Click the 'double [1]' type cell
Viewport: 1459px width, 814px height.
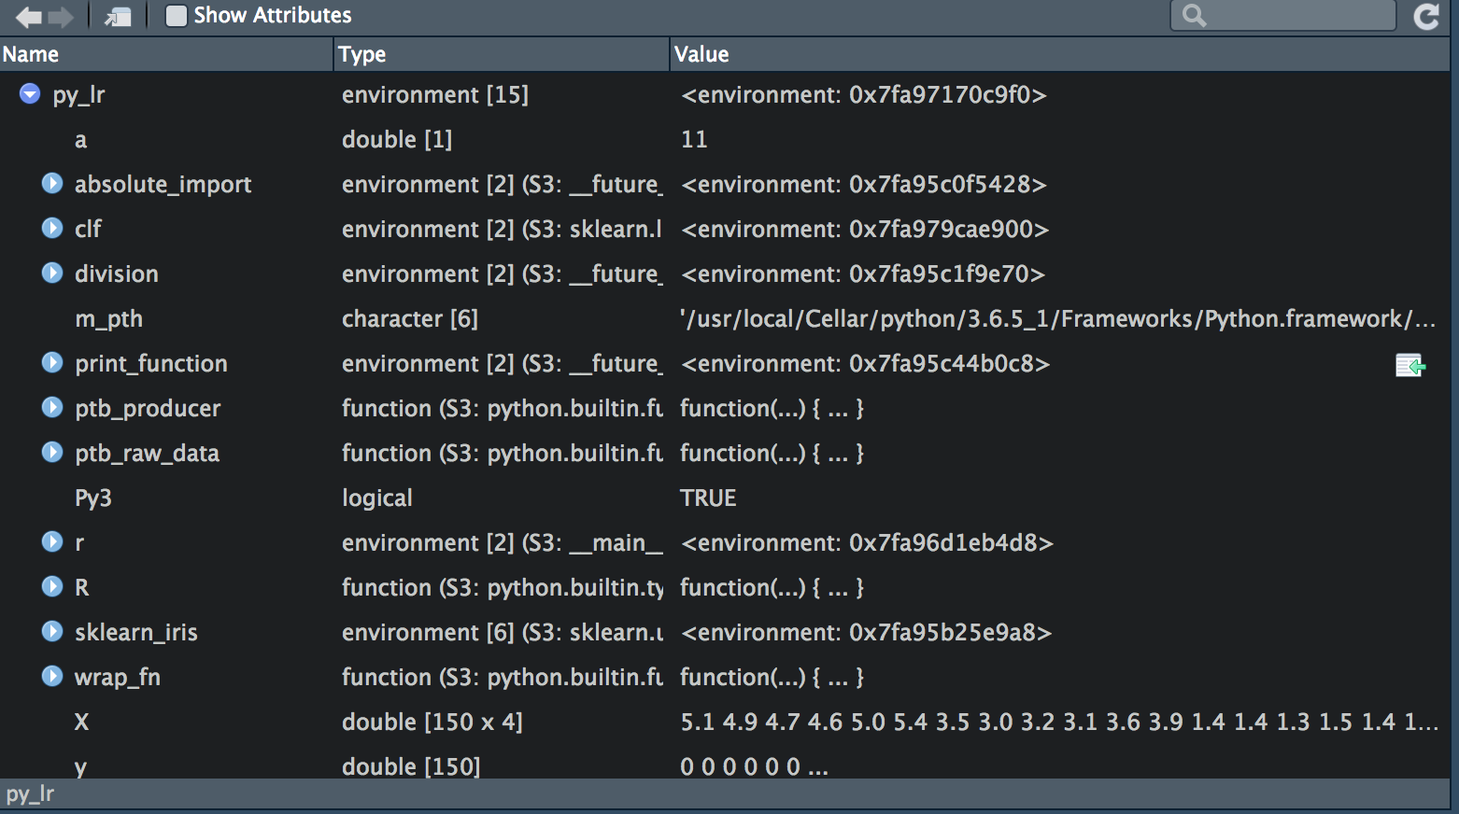pyautogui.click(x=397, y=140)
